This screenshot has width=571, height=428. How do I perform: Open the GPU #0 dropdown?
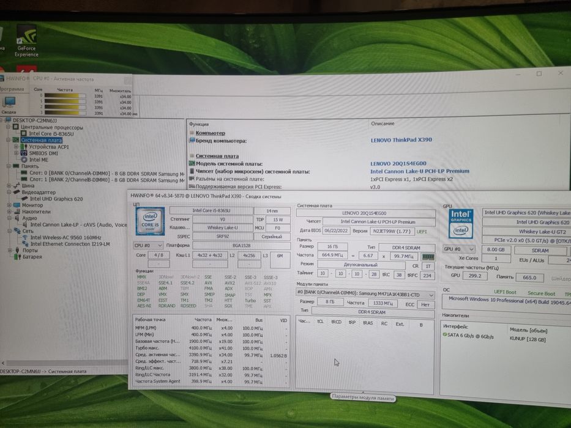(459, 249)
